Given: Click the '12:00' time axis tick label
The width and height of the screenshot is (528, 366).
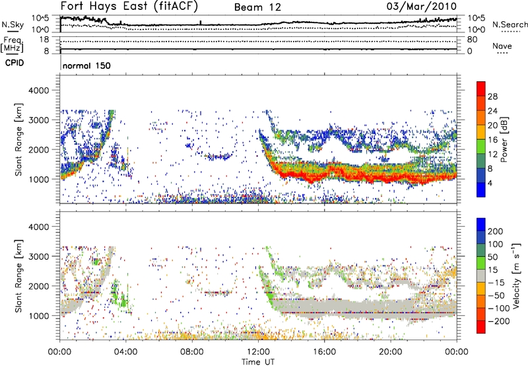Looking at the screenshot, I should [x=258, y=352].
